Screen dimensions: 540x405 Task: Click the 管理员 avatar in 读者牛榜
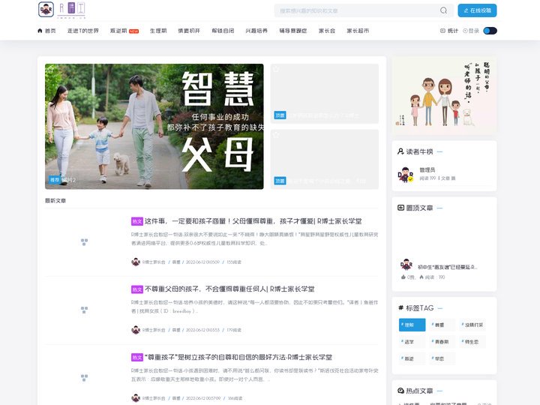[x=406, y=175]
